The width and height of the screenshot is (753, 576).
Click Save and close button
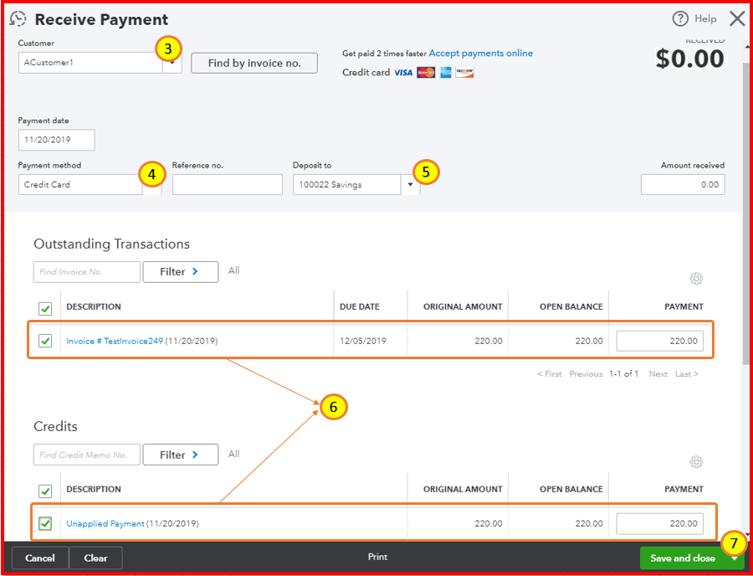(683, 558)
